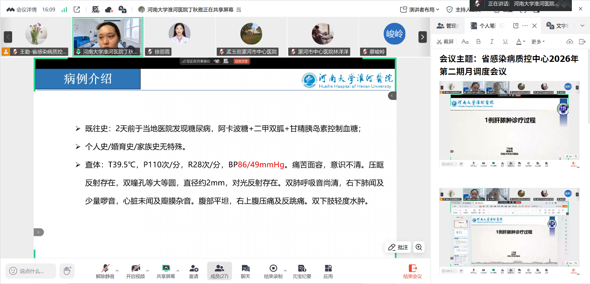Select 徐丽霞 participant tile
The width and height of the screenshot is (590, 284).
point(179,37)
